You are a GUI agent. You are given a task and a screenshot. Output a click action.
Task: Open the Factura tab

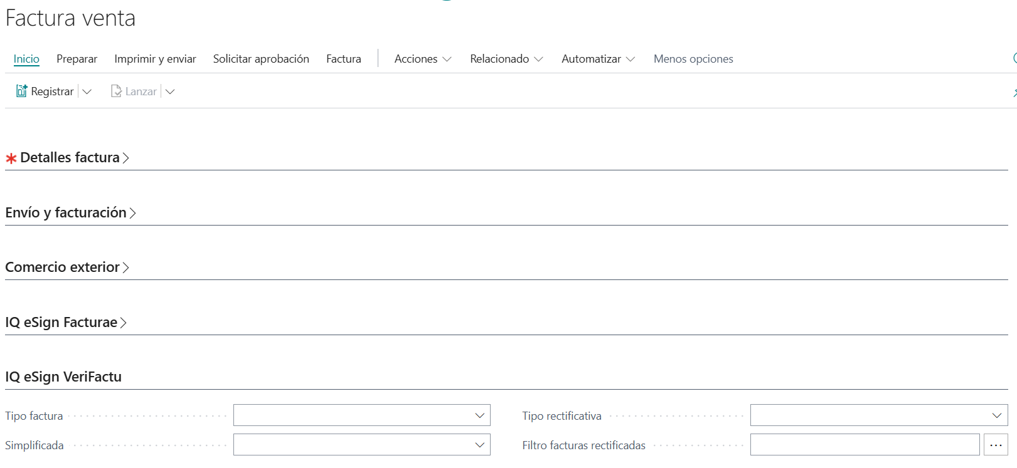344,59
